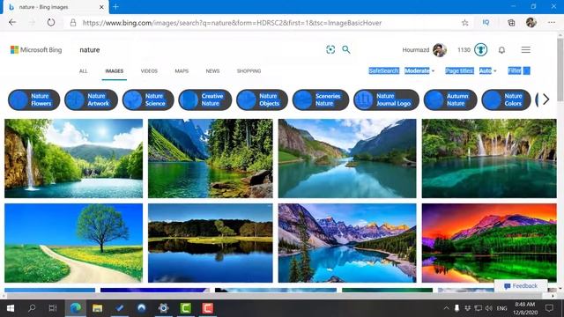Switch to the ALL tab
Screen dimensions: 564x317
click(x=83, y=71)
